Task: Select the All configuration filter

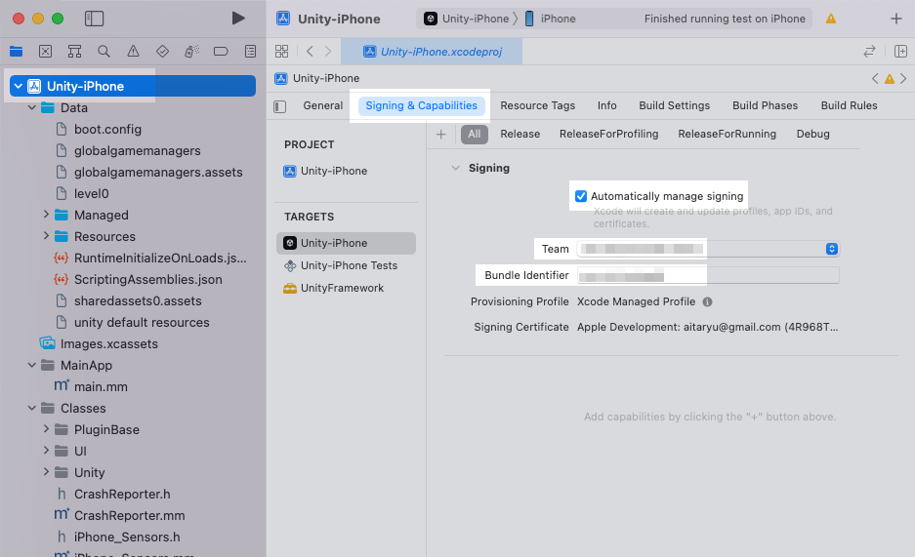Action: 475,134
